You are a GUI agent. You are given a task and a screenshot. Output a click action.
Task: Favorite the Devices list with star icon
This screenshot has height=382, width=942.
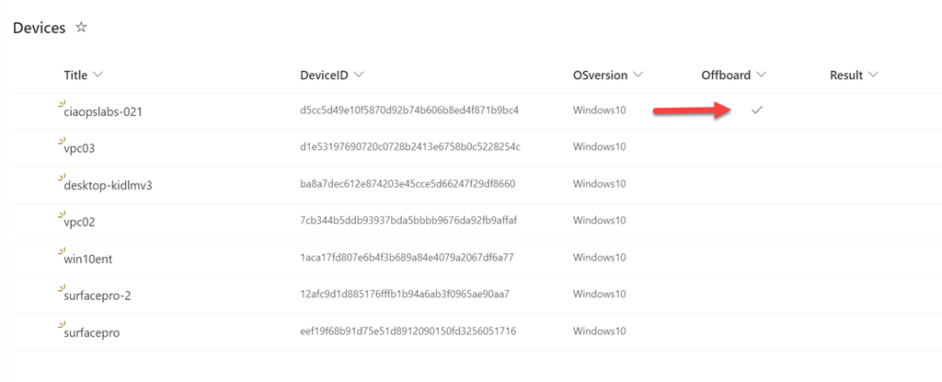[x=81, y=28]
